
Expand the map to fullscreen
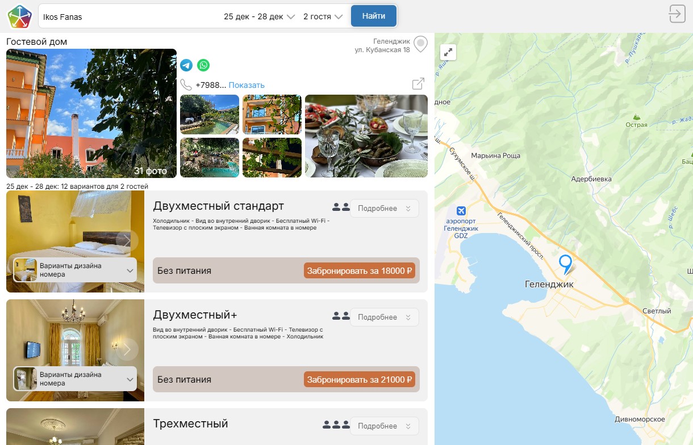point(449,52)
